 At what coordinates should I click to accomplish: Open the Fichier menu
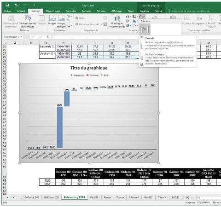pyautogui.click(x=7, y=11)
